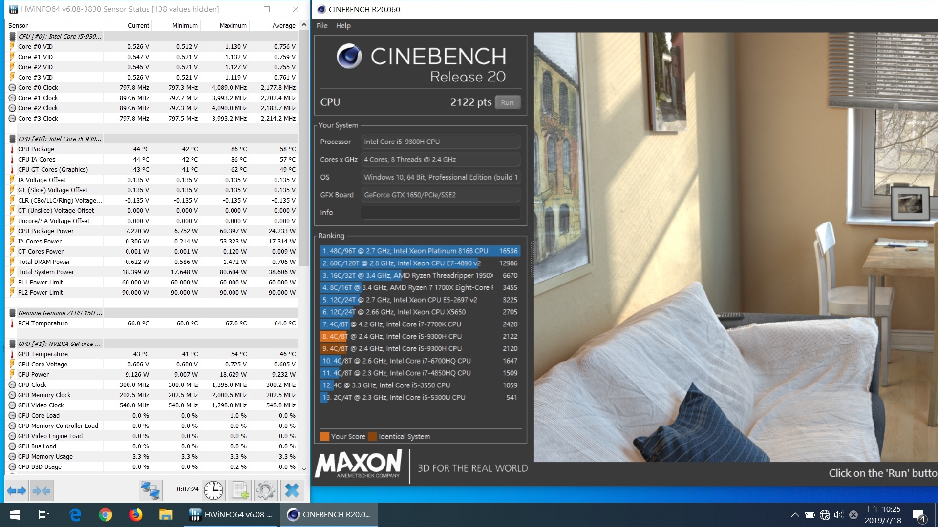Select the first CPU [#0] Intel Core group
Image resolution: width=938 pixels, height=527 pixels.
[152, 36]
